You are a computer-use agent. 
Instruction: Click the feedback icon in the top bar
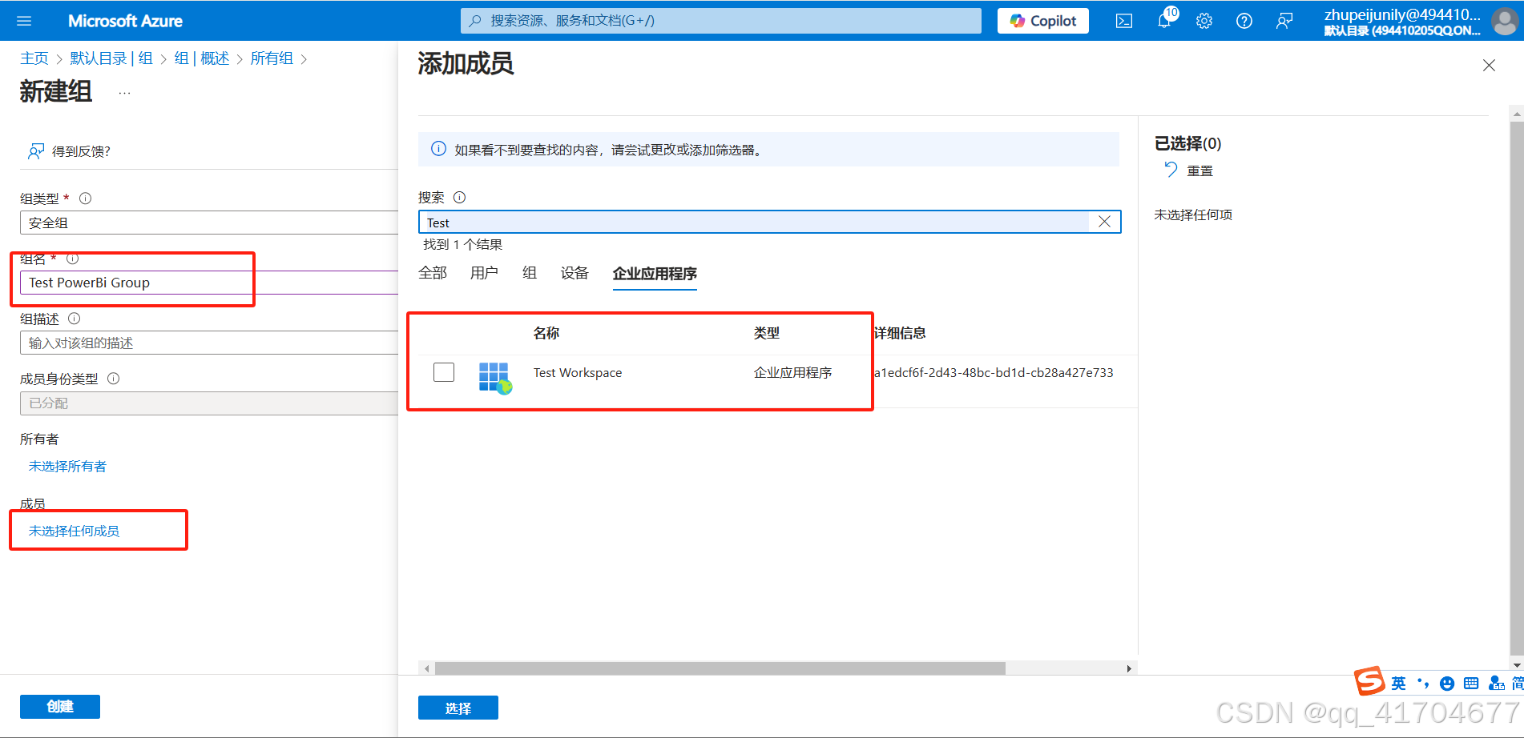click(x=1284, y=21)
